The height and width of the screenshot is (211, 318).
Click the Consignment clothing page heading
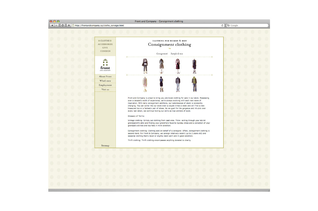click(169, 45)
